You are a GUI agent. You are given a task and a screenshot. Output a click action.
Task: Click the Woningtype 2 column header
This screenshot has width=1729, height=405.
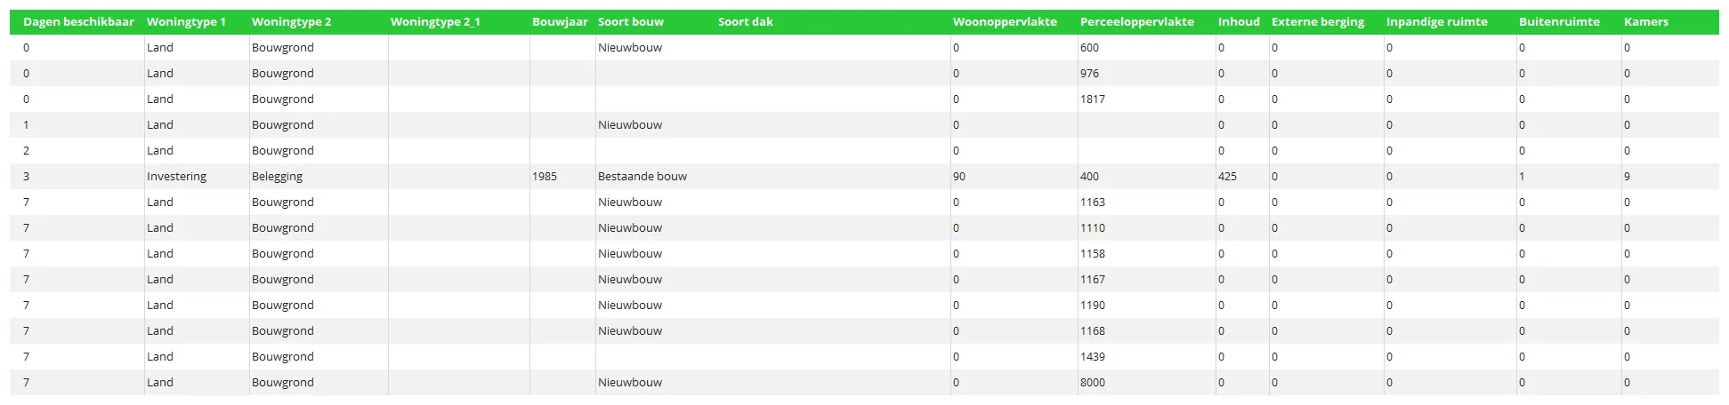click(291, 22)
